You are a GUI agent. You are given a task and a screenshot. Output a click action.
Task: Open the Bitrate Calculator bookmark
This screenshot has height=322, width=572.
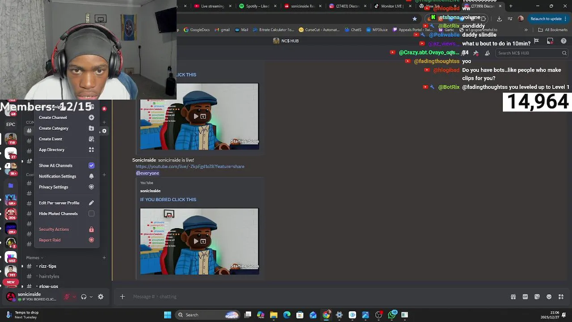pos(273,30)
